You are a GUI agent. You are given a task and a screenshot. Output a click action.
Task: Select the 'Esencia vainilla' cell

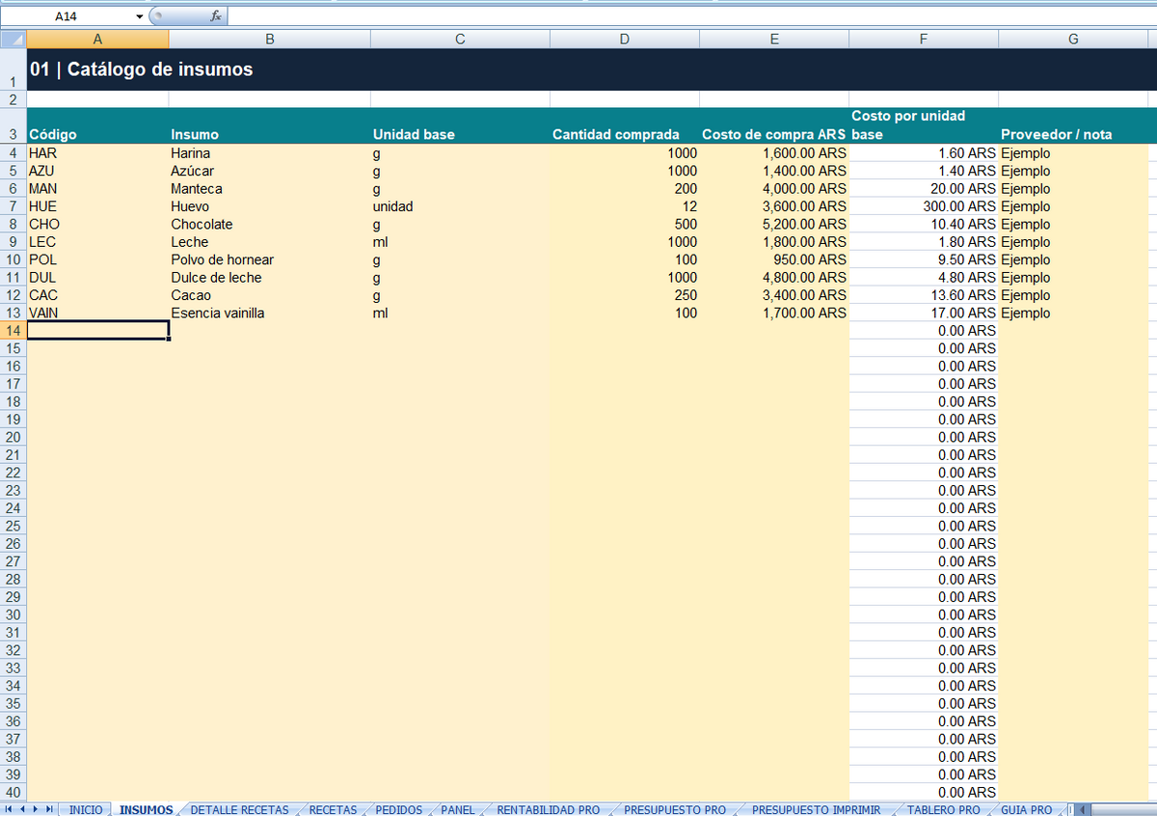269,313
